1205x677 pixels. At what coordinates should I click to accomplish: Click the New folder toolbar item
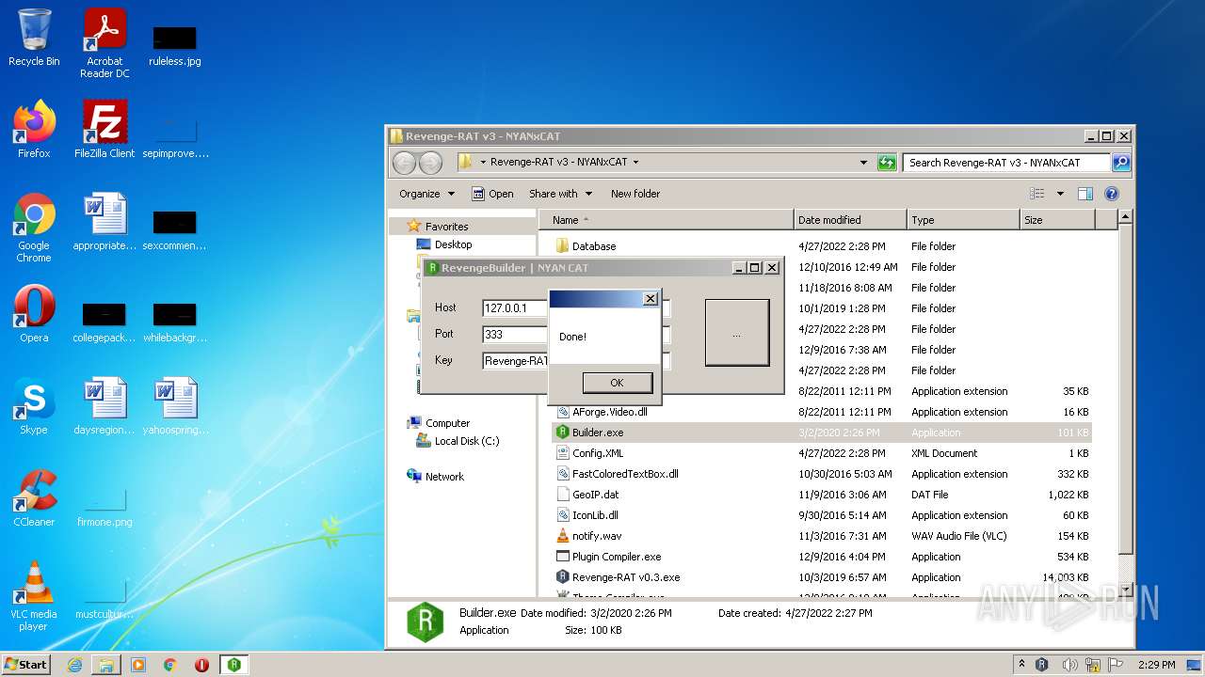coord(635,194)
